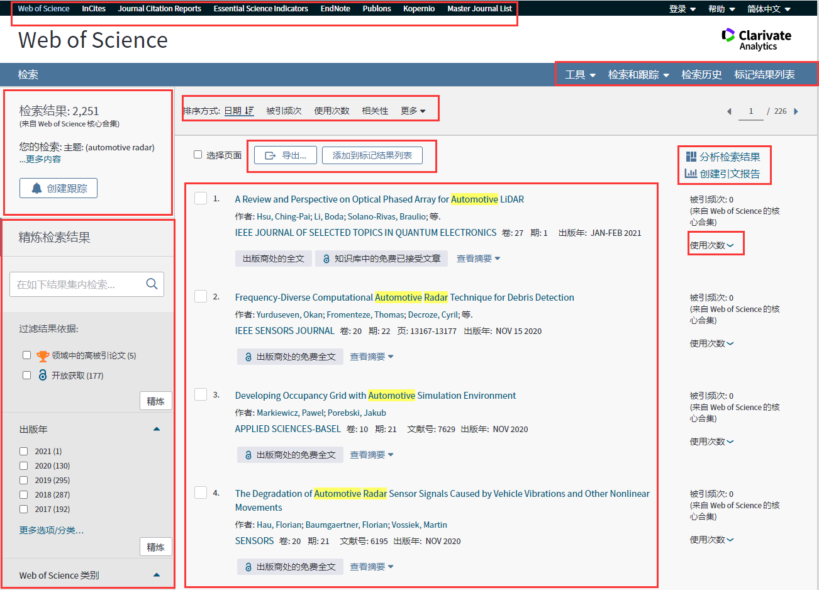
Task: Click 精炼 button under filter results
Action: (x=155, y=401)
